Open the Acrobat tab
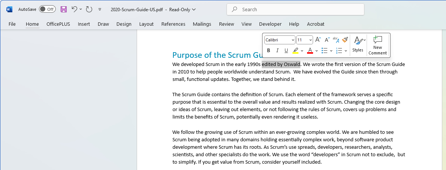The height and width of the screenshot is (170, 446). (315, 24)
